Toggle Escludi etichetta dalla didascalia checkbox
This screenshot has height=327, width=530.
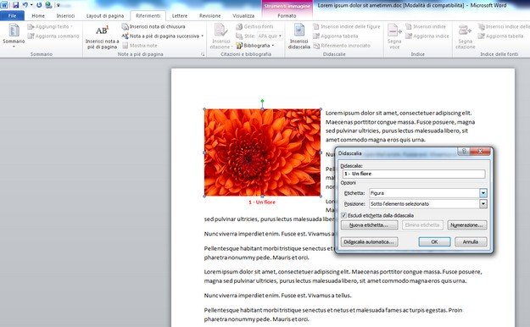tap(343, 215)
